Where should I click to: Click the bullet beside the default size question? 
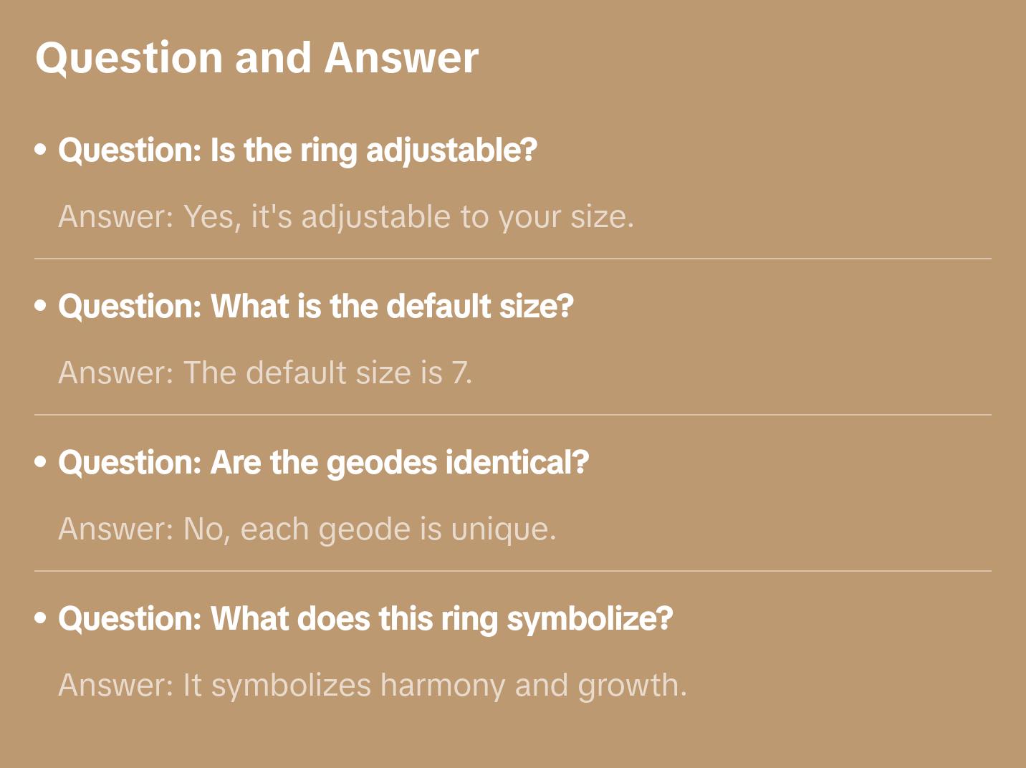pos(41,306)
